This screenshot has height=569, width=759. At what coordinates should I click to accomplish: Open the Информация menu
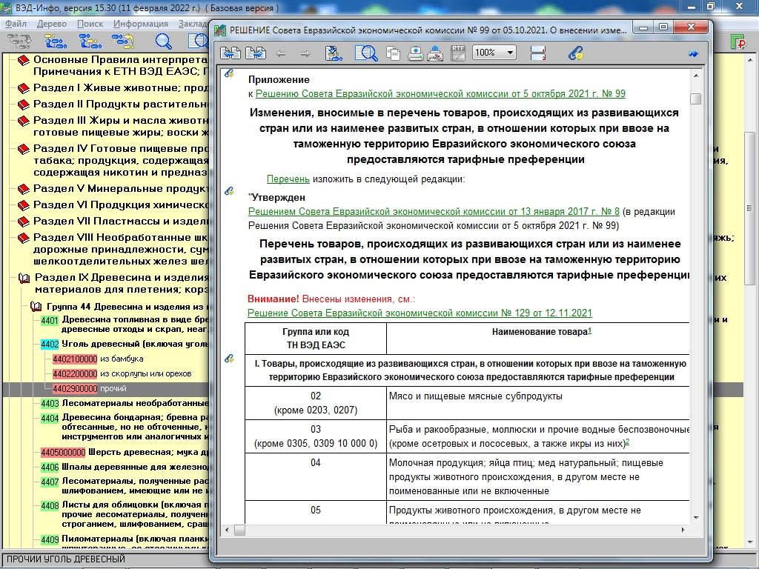click(141, 24)
